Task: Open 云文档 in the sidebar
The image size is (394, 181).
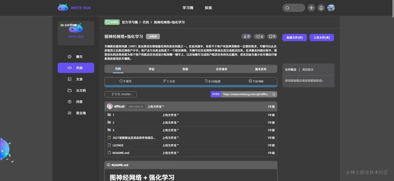Action: [x=76, y=90]
